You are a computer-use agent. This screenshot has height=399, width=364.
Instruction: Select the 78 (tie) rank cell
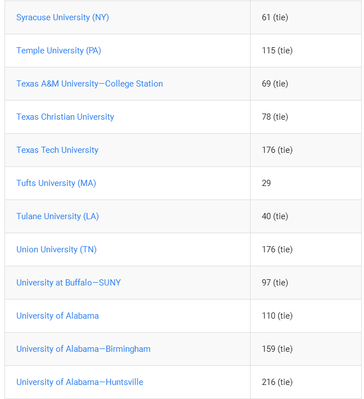click(306, 117)
